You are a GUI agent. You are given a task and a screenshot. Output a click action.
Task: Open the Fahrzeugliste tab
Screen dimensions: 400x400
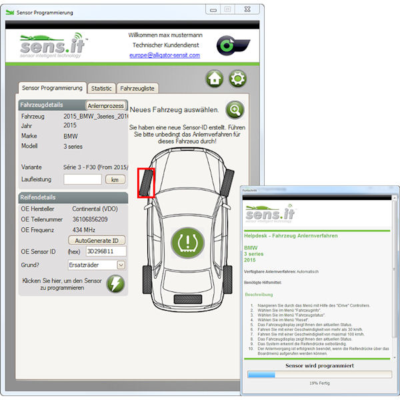(x=137, y=89)
